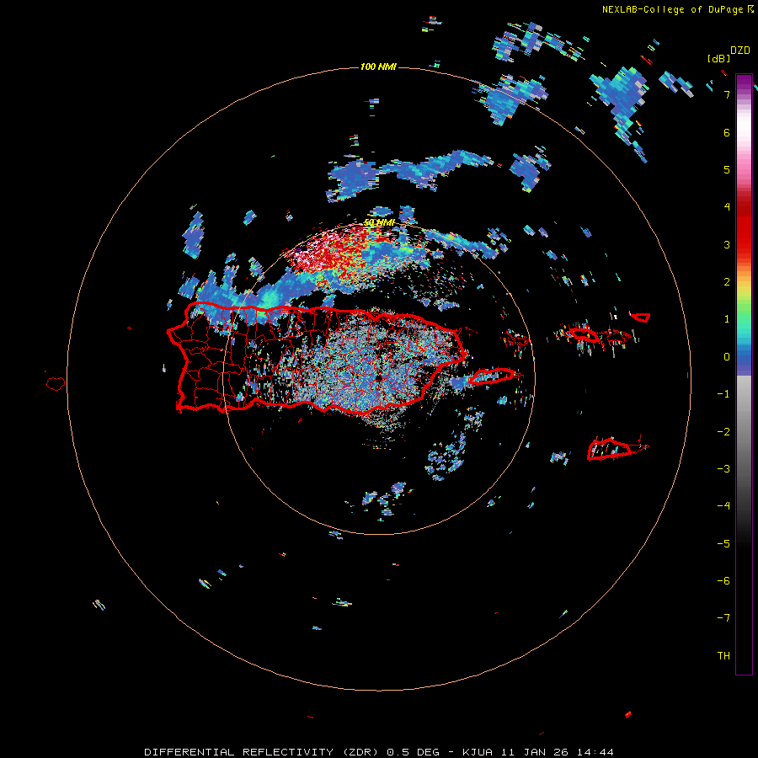
Task: Click the Vieques island outline east of Puerto Rico
Action: coord(494,376)
